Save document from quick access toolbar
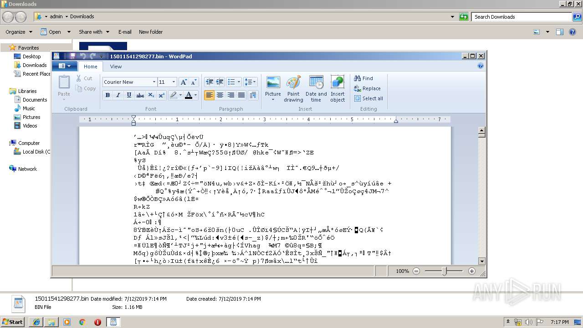Screen dimensions: 583x328 [72, 56]
